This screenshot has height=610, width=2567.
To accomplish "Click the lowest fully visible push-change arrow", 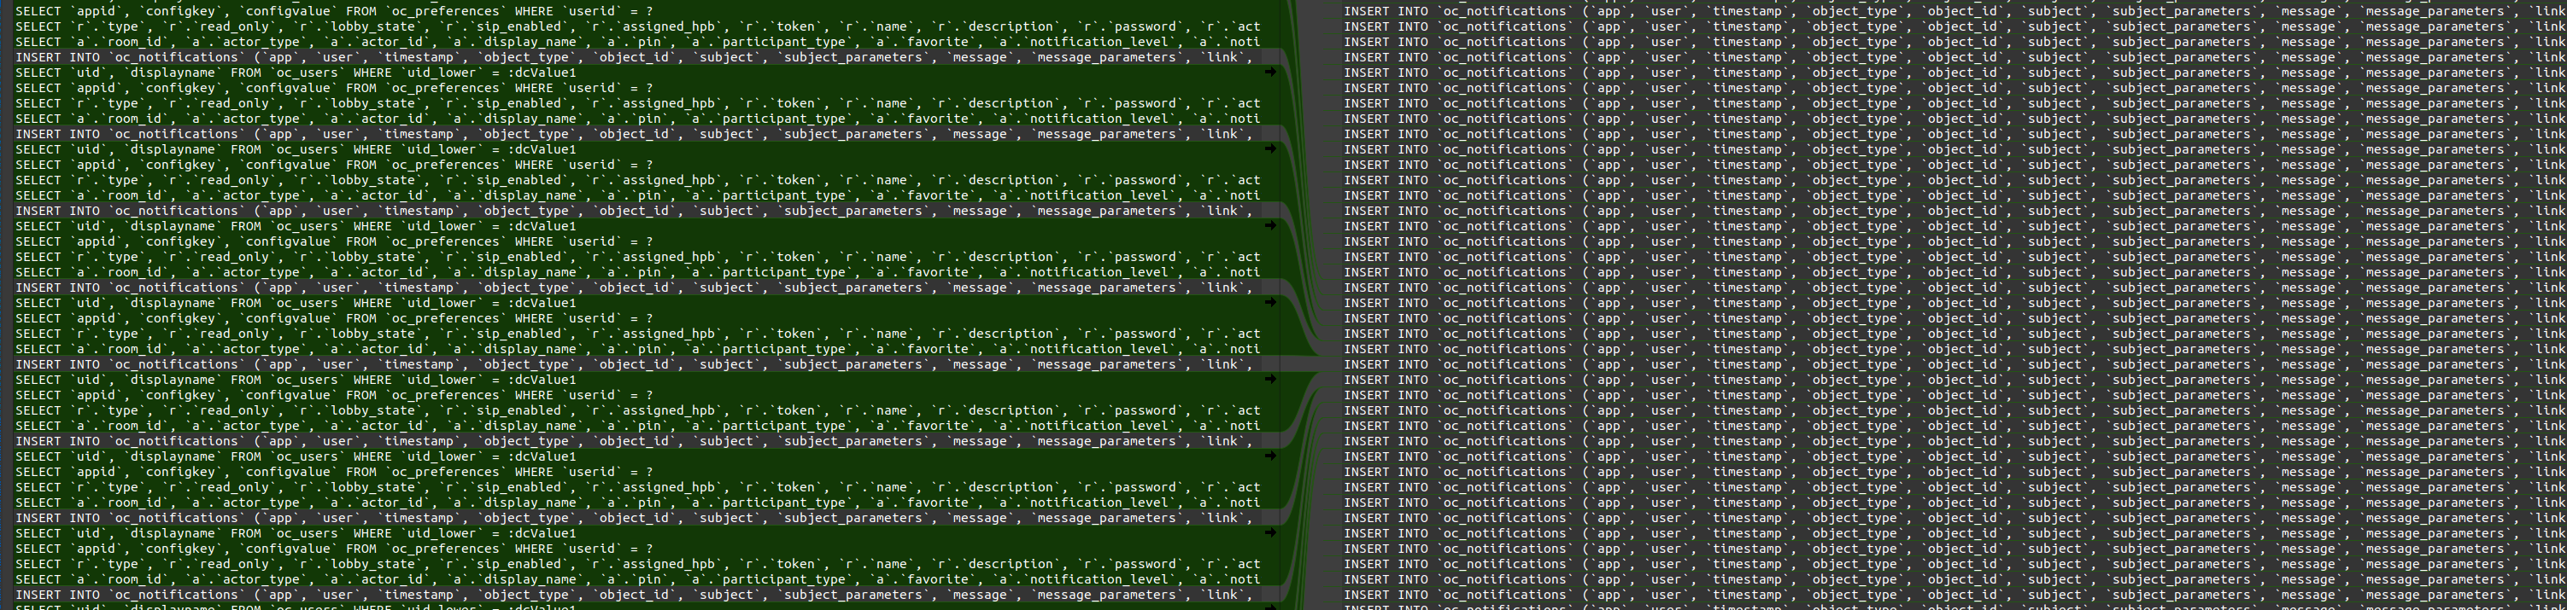I will (x=1270, y=533).
